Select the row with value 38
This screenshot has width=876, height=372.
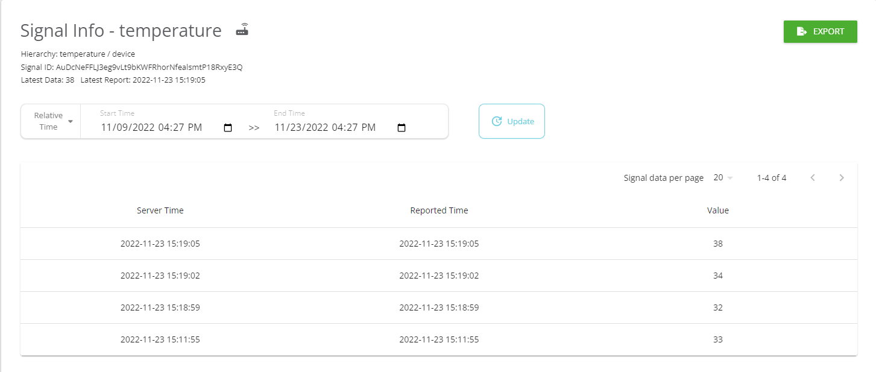pos(438,244)
